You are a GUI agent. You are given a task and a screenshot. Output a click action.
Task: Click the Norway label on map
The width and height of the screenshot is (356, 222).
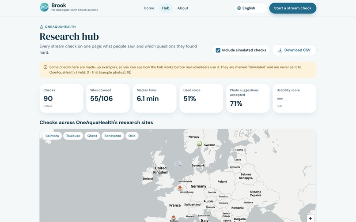(194, 137)
